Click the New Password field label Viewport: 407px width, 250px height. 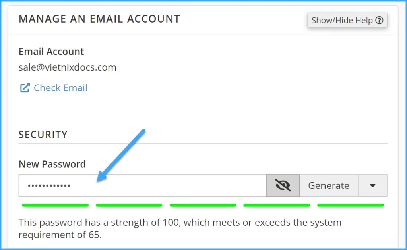pos(52,164)
